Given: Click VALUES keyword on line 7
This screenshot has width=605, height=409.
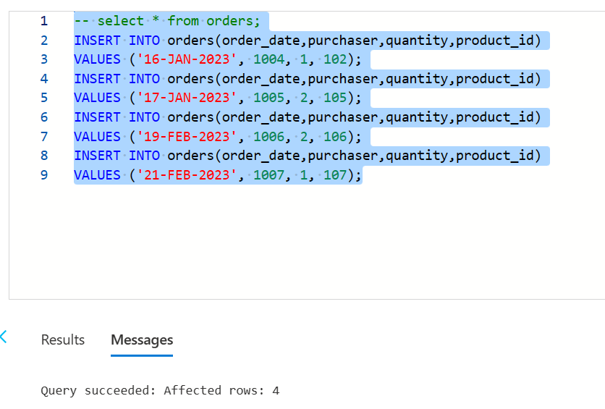Looking at the screenshot, I should tap(97, 136).
